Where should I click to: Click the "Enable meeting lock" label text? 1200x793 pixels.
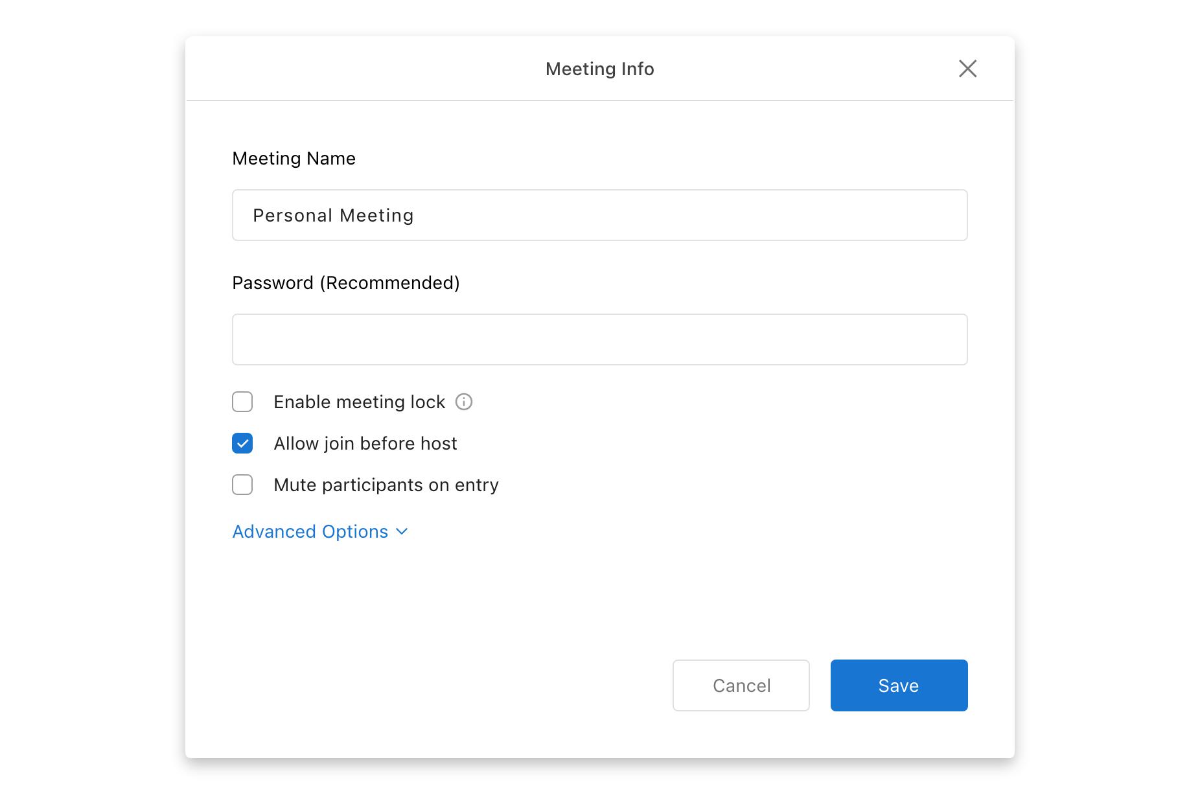[x=359, y=402]
